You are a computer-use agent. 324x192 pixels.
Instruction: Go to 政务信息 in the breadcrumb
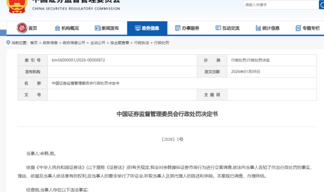click(50, 43)
